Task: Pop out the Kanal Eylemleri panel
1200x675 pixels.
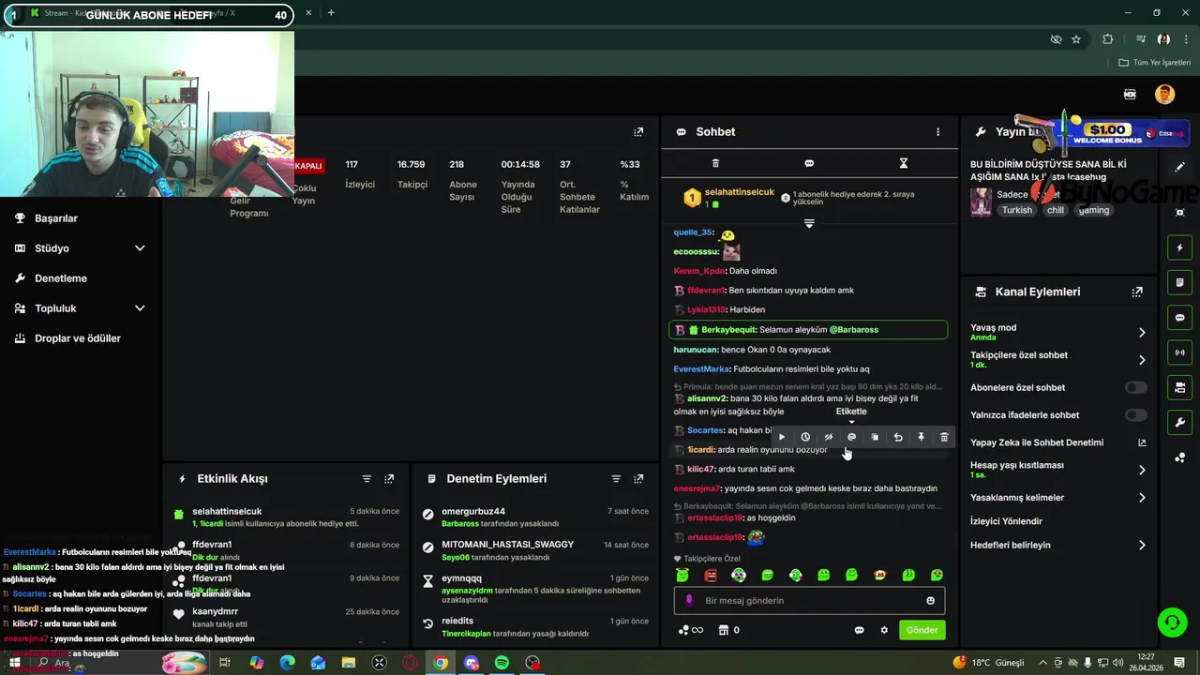Action: click(x=1137, y=292)
